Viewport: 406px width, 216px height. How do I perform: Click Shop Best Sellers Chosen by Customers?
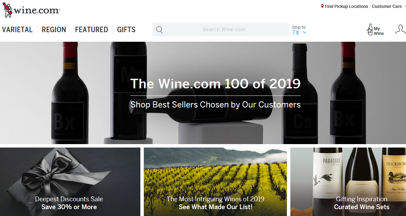coord(215,104)
